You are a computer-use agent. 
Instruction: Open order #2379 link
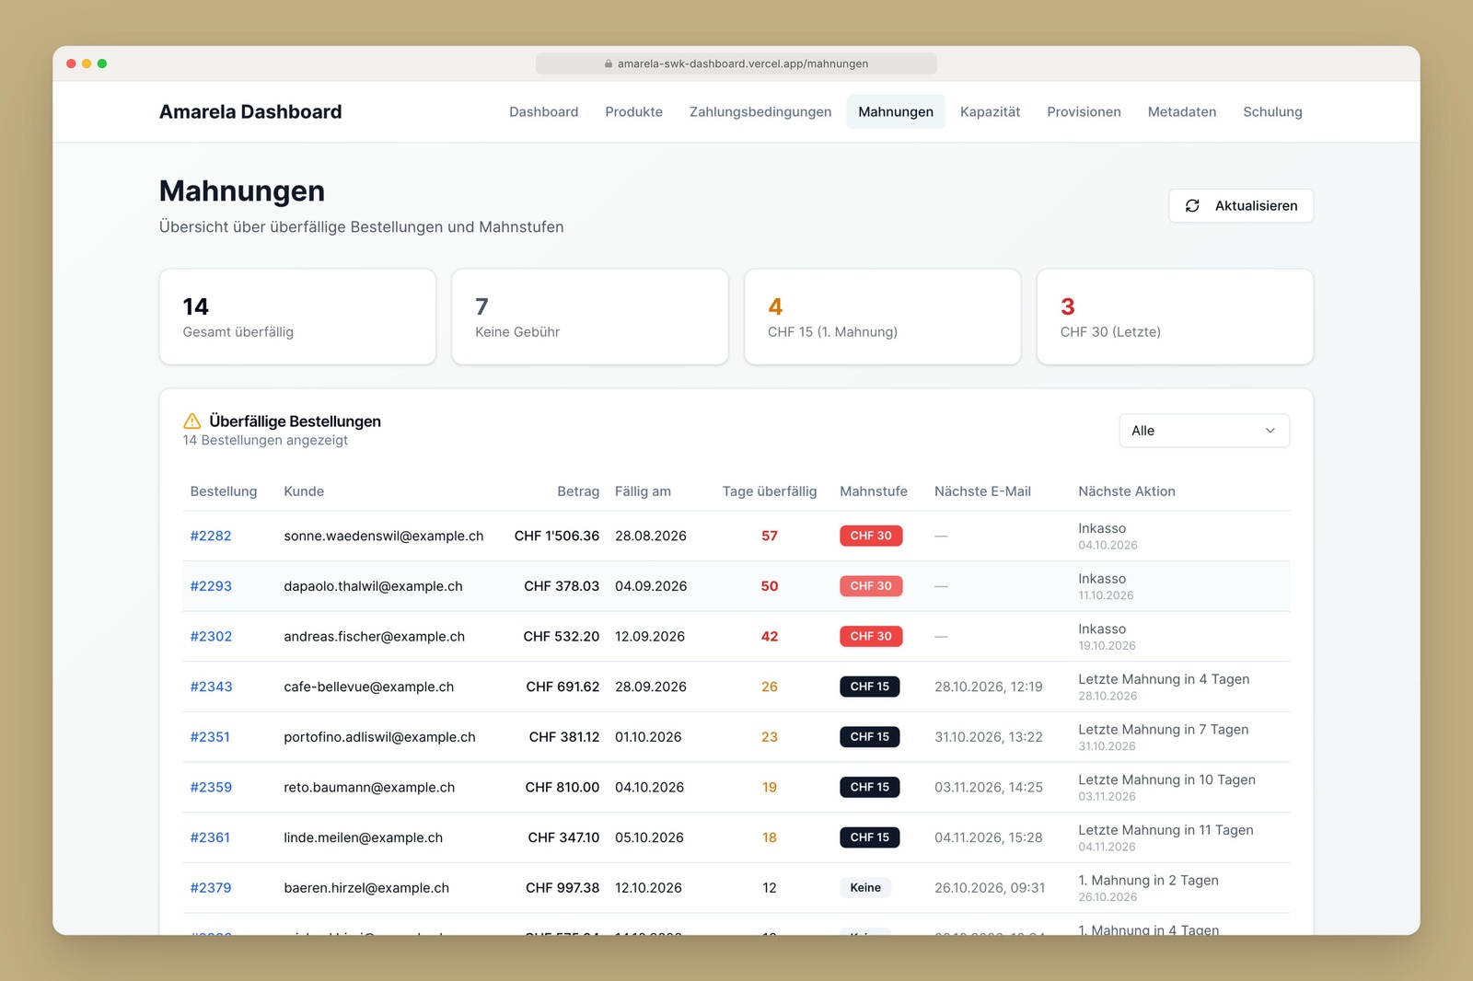pos(211,888)
